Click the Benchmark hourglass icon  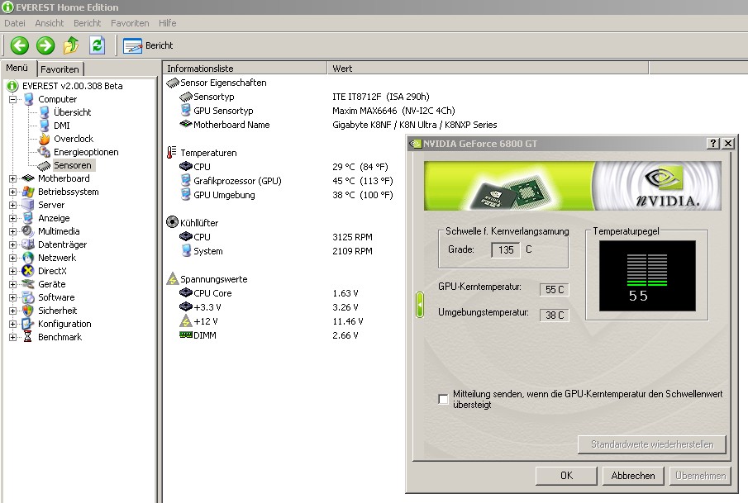[28, 337]
